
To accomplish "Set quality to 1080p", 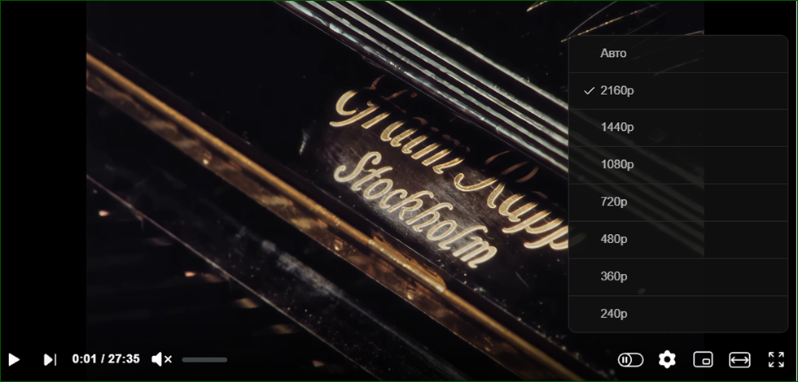I will click(x=677, y=165).
